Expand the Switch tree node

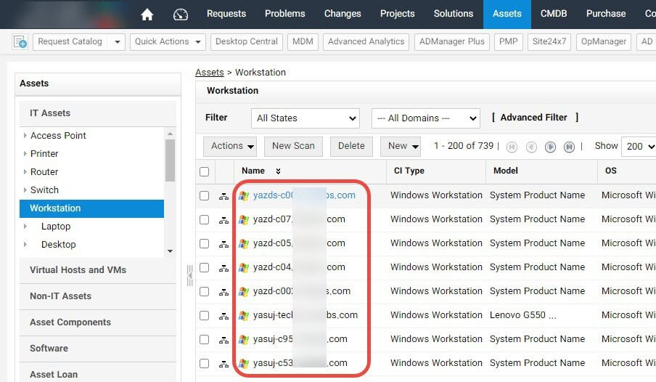[25, 190]
